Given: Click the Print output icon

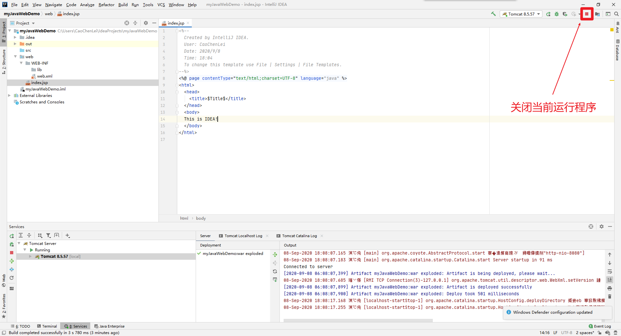Looking at the screenshot, I should pyautogui.click(x=610, y=288).
